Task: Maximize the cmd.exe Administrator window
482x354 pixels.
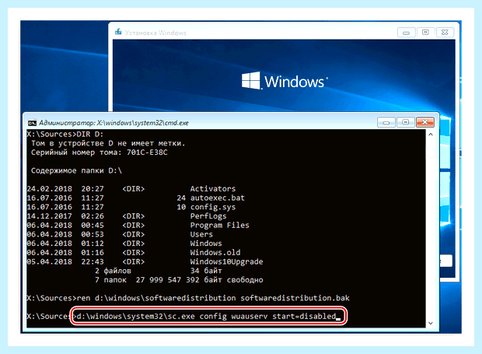Action: point(406,122)
